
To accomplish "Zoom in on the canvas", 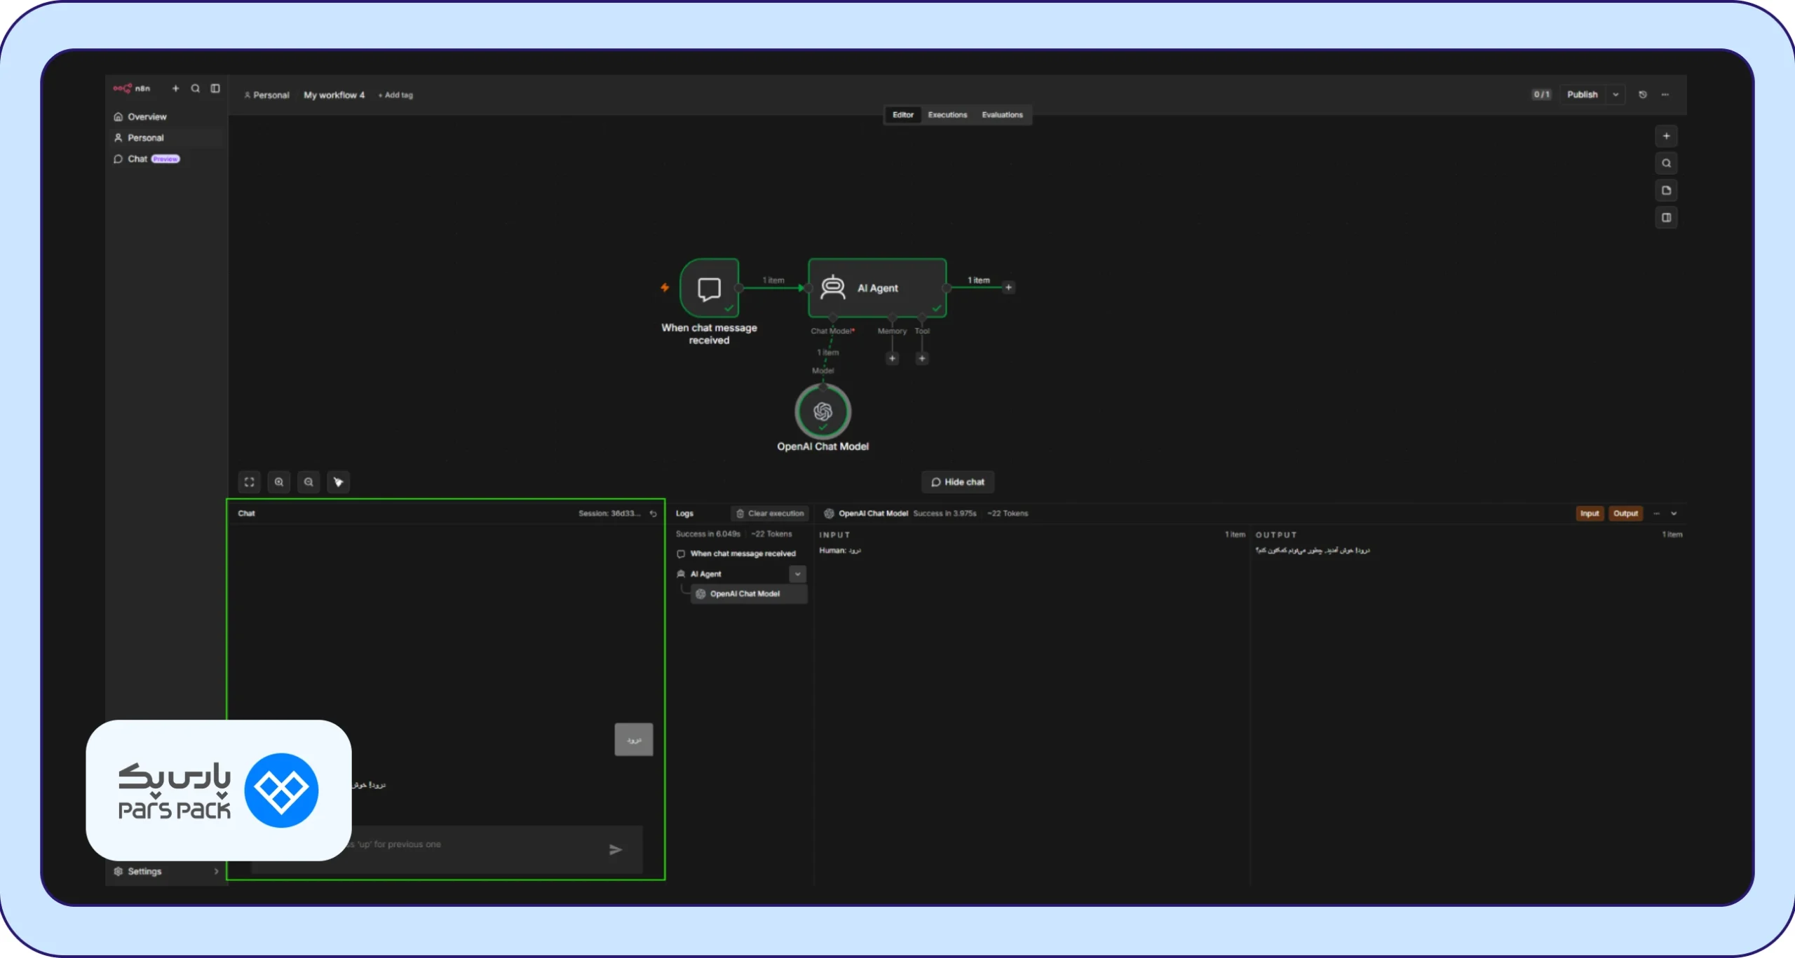I will pos(279,482).
